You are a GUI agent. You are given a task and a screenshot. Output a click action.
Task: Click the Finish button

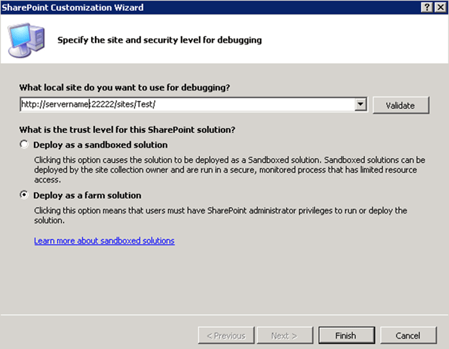pos(346,336)
